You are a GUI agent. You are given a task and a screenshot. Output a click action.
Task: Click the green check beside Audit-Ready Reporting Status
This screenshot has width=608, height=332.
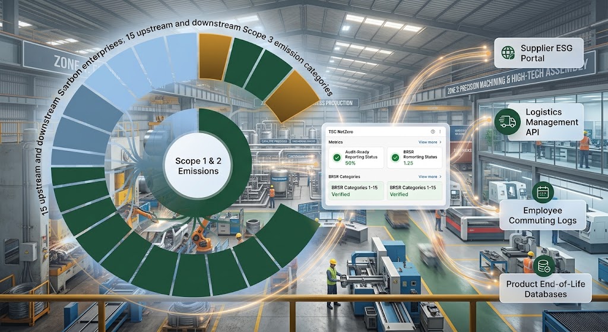(337, 157)
